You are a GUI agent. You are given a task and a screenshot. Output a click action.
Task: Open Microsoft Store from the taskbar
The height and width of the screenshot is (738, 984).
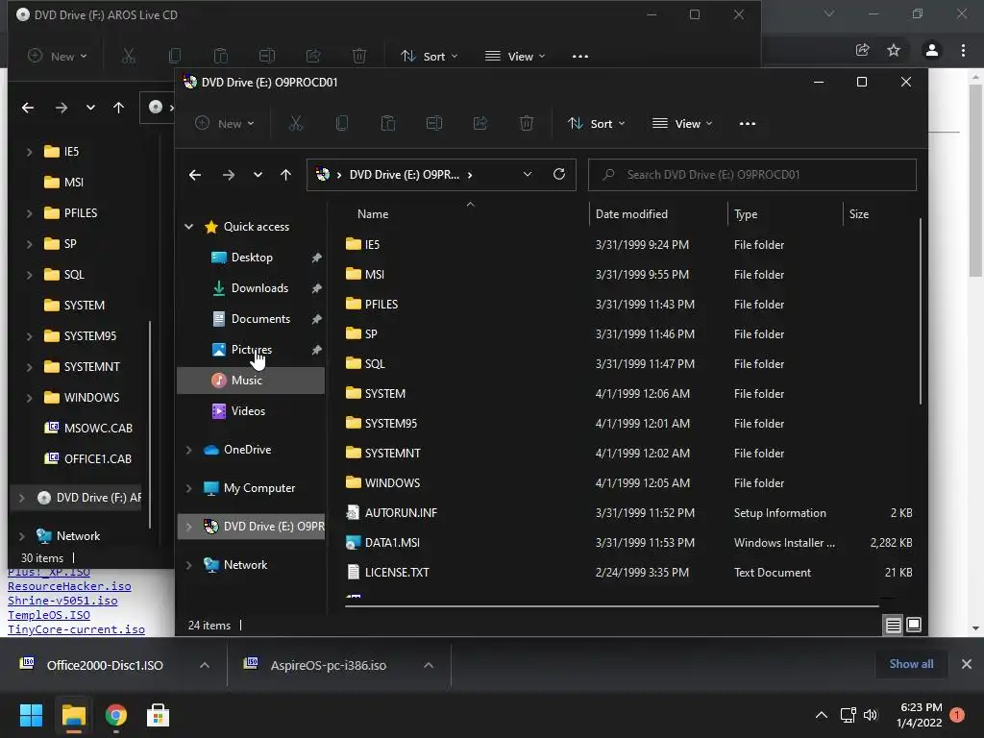(158, 715)
